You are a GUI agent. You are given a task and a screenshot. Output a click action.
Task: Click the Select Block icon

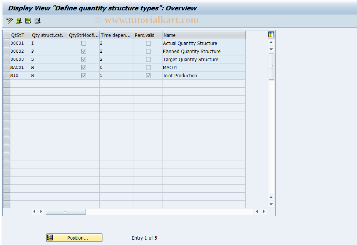[x=28, y=20]
